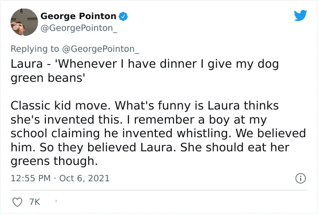Click the divider line above the likes
The height and width of the screenshot is (214, 318).
click(159, 190)
